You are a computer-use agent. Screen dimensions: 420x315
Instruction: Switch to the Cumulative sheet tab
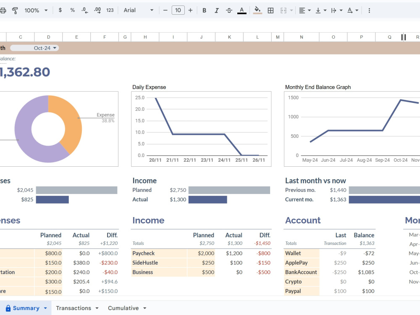click(123, 308)
